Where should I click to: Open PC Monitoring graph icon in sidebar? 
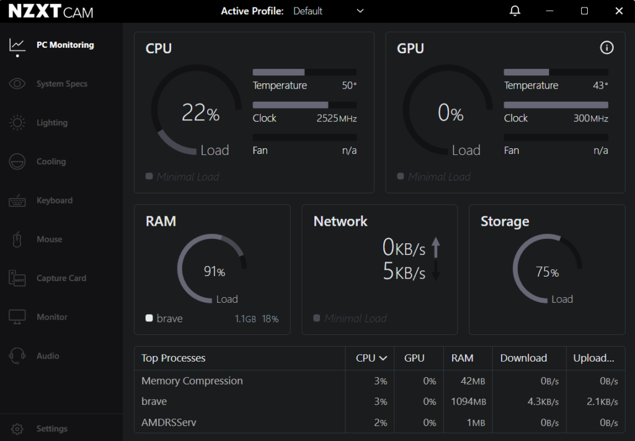click(x=17, y=45)
